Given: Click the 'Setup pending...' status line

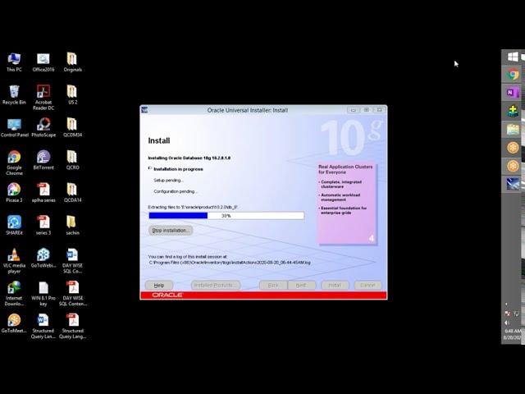Looking at the screenshot, I should coord(169,181).
